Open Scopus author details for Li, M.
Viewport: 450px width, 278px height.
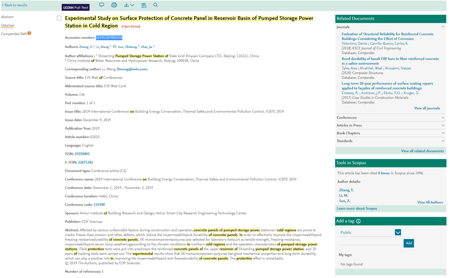point(343,196)
